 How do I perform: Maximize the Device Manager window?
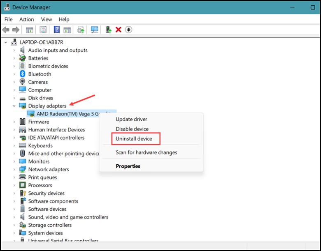(313, 7)
